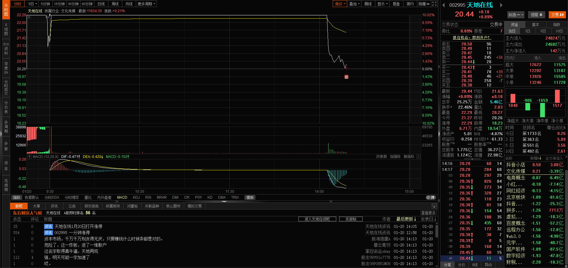Go to the previous stock arrow
The width and height of the screenshot is (568, 268).
pos(444,5)
